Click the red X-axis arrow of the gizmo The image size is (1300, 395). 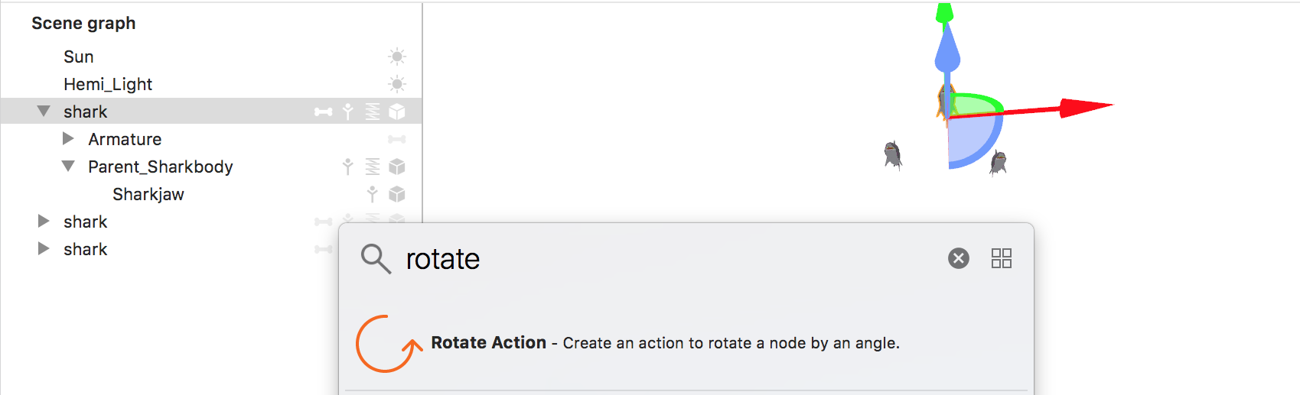tap(1085, 107)
